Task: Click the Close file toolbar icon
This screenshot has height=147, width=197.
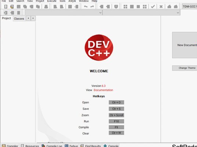Action: (x=32, y=7)
